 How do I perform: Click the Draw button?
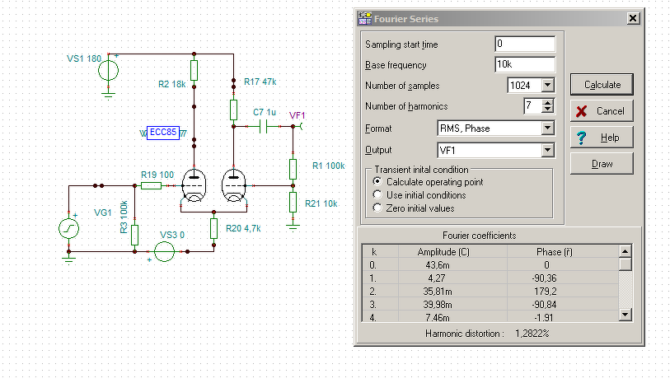602,164
